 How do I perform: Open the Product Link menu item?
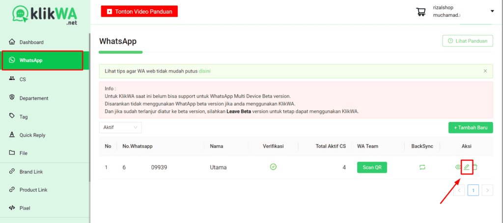[x=33, y=190]
